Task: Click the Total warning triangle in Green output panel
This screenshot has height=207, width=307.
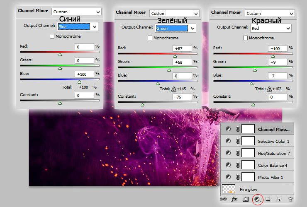Action: pyautogui.click(x=174, y=89)
